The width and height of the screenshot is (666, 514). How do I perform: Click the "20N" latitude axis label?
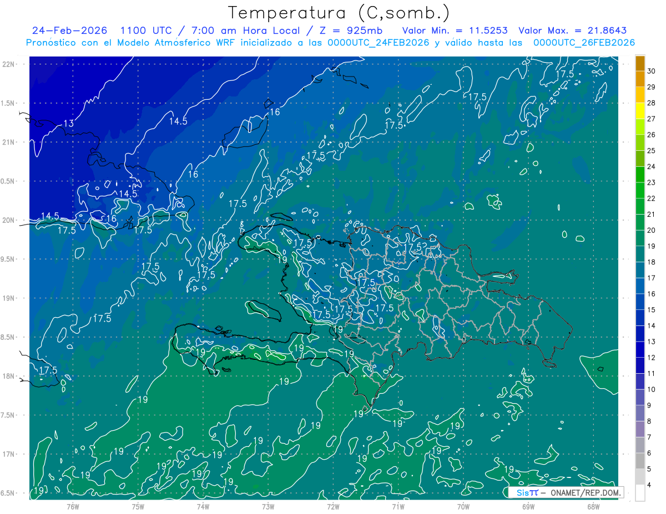8,220
